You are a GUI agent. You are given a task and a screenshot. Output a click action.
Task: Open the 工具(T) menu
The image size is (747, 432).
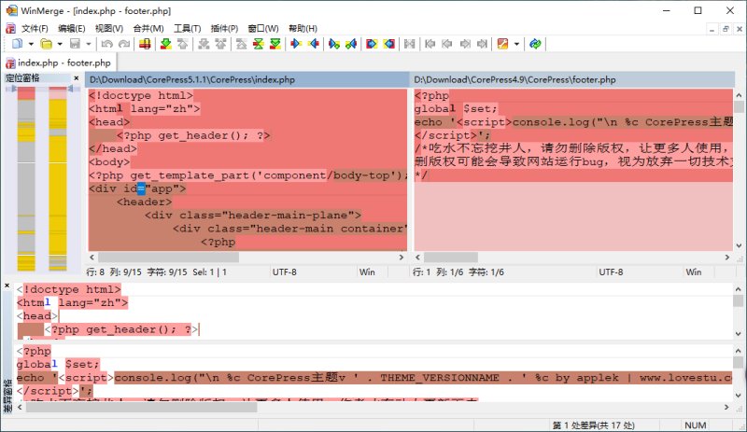point(188,29)
